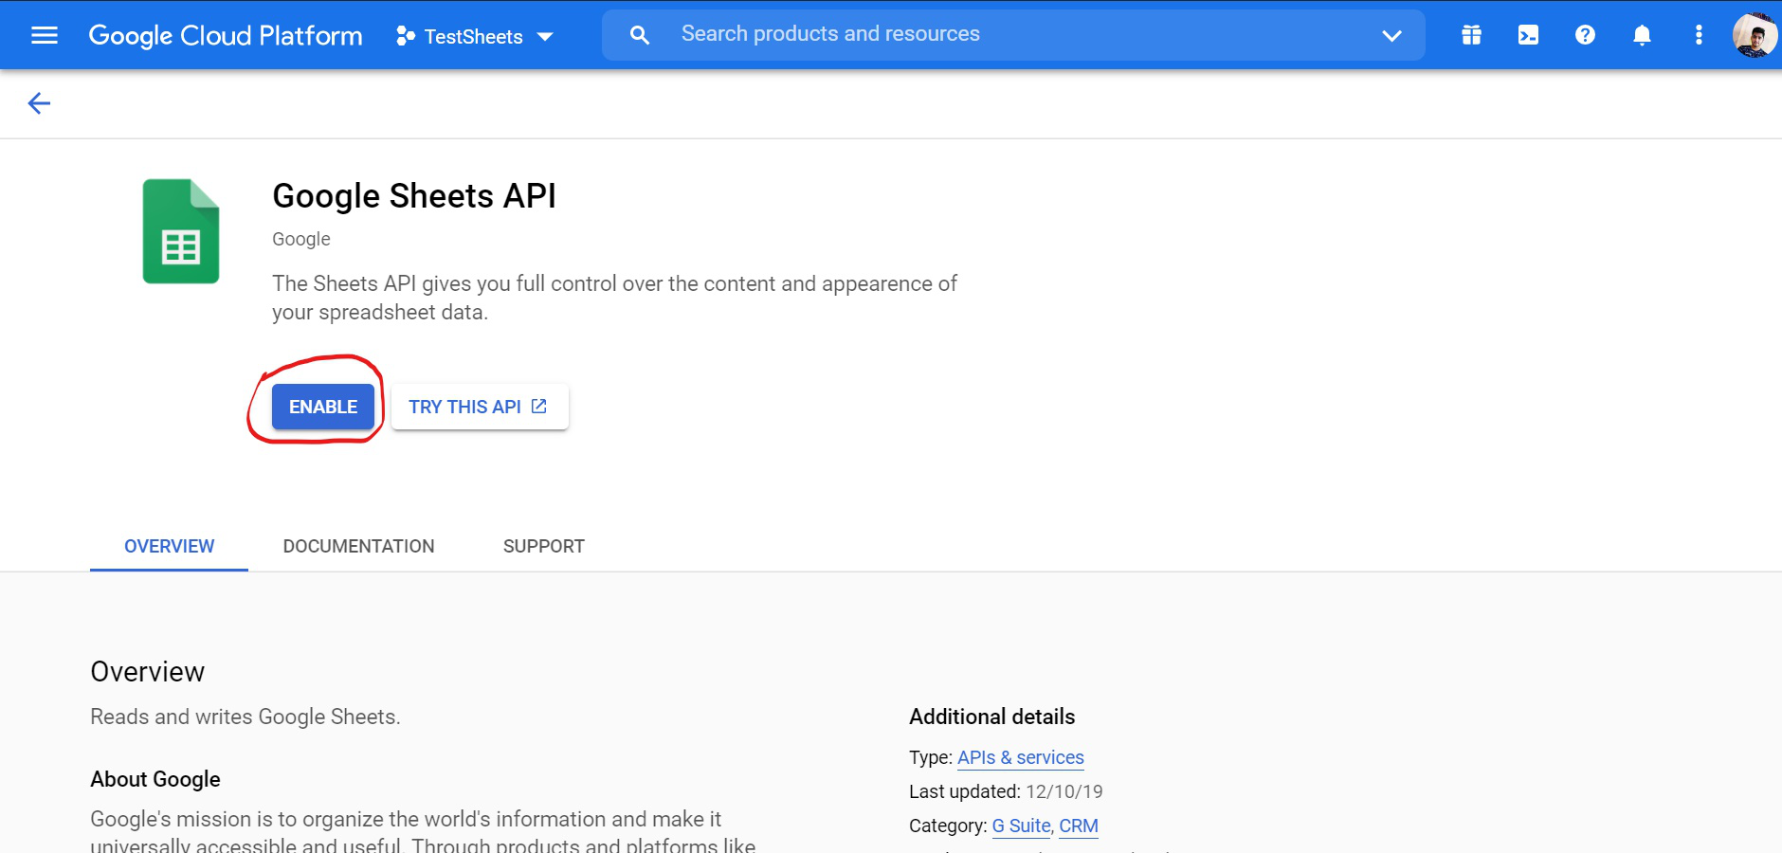This screenshot has height=853, width=1782.
Task: Go back using the left arrow
Action: click(39, 103)
